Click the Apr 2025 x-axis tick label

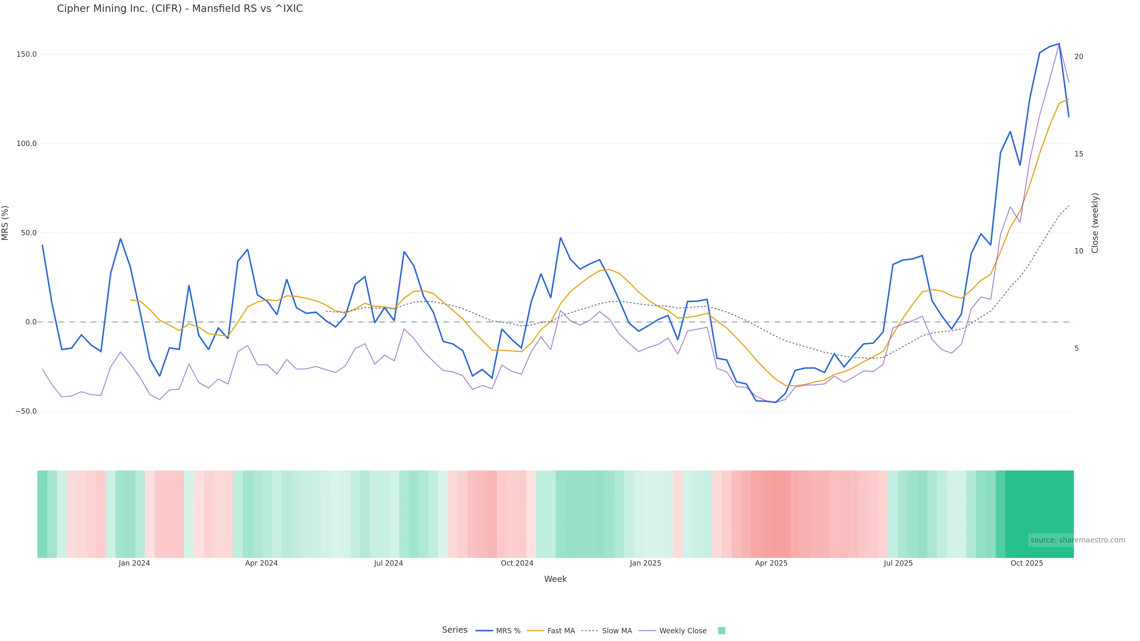click(x=771, y=563)
